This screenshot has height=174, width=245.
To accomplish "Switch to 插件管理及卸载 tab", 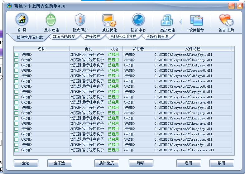I will tap(30, 37).
